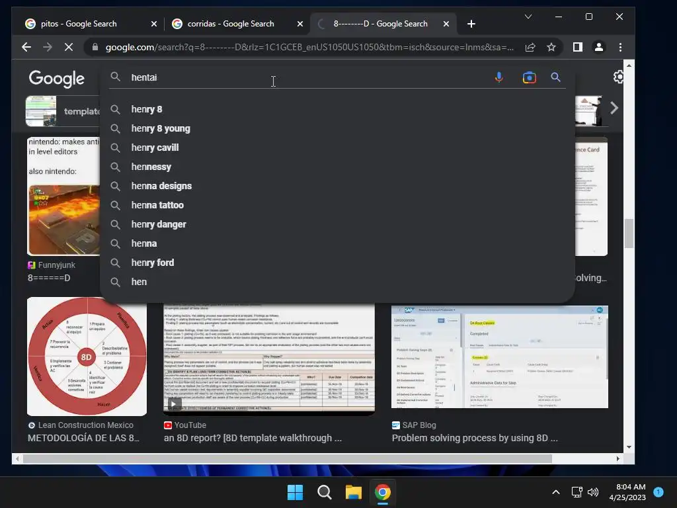Open the Chrome three-dot menu
677x508 pixels.
pos(620,47)
